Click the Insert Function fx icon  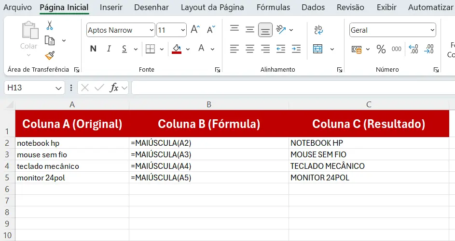click(x=114, y=88)
